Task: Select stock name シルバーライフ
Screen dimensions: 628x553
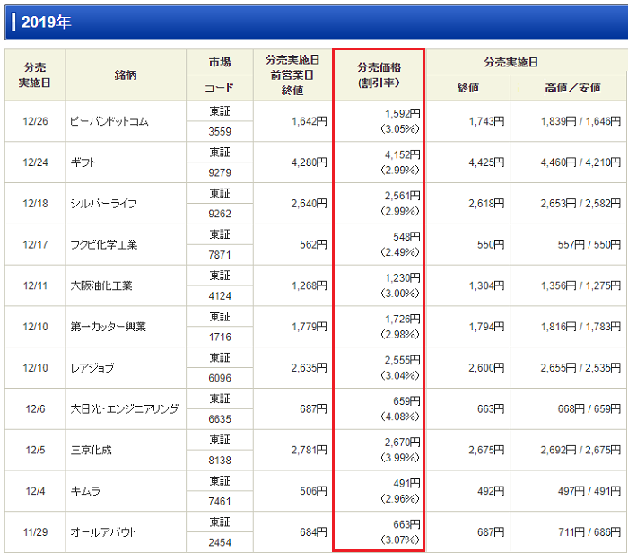Action: pyautogui.click(x=104, y=204)
